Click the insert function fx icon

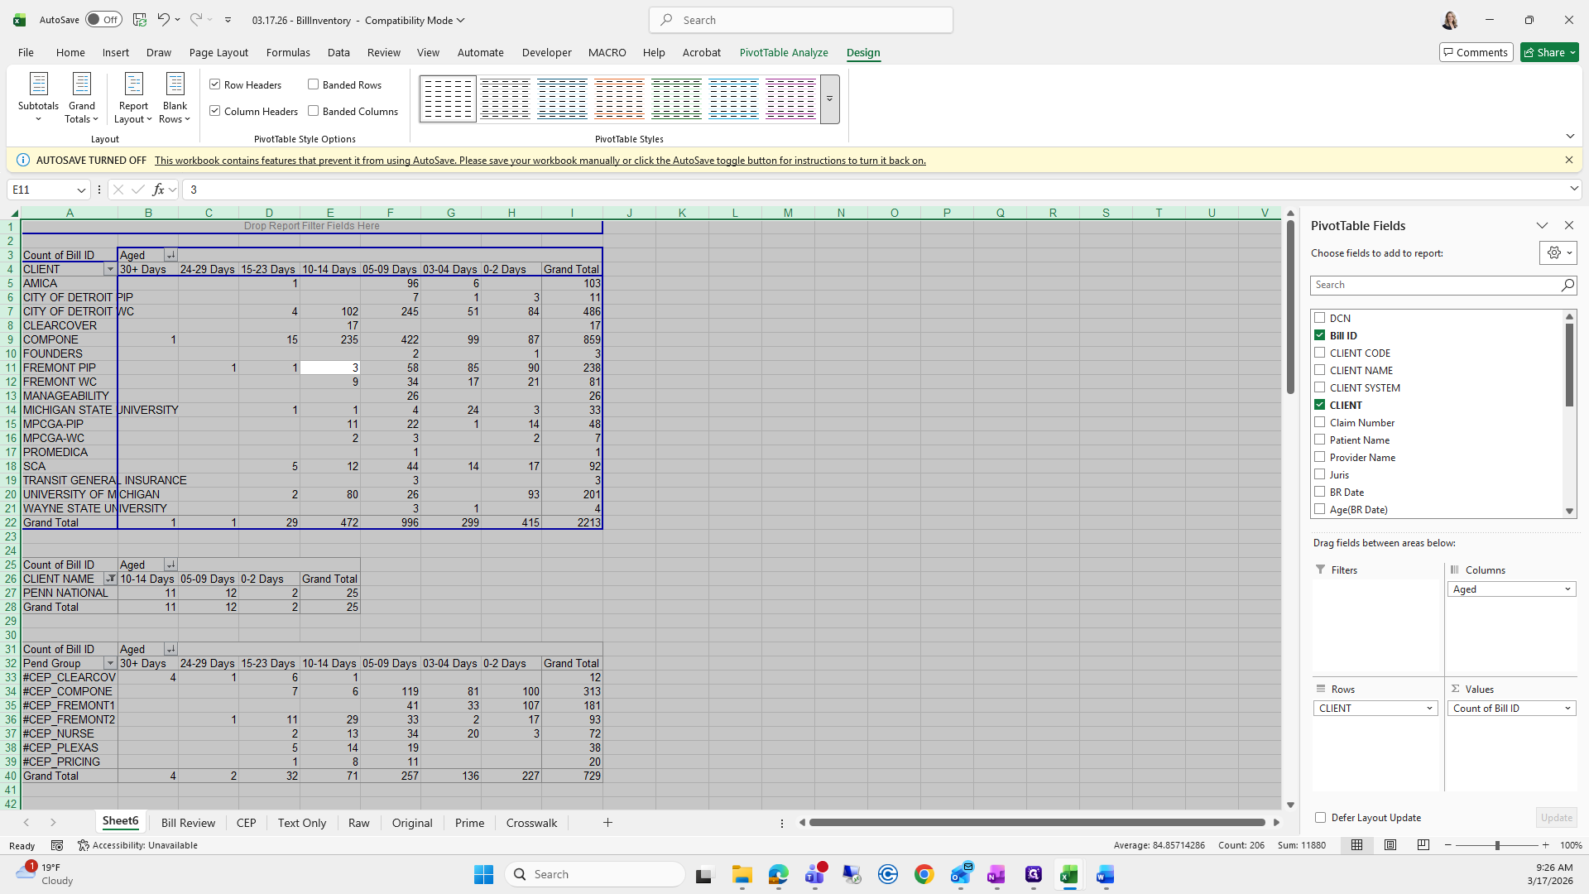click(x=158, y=190)
